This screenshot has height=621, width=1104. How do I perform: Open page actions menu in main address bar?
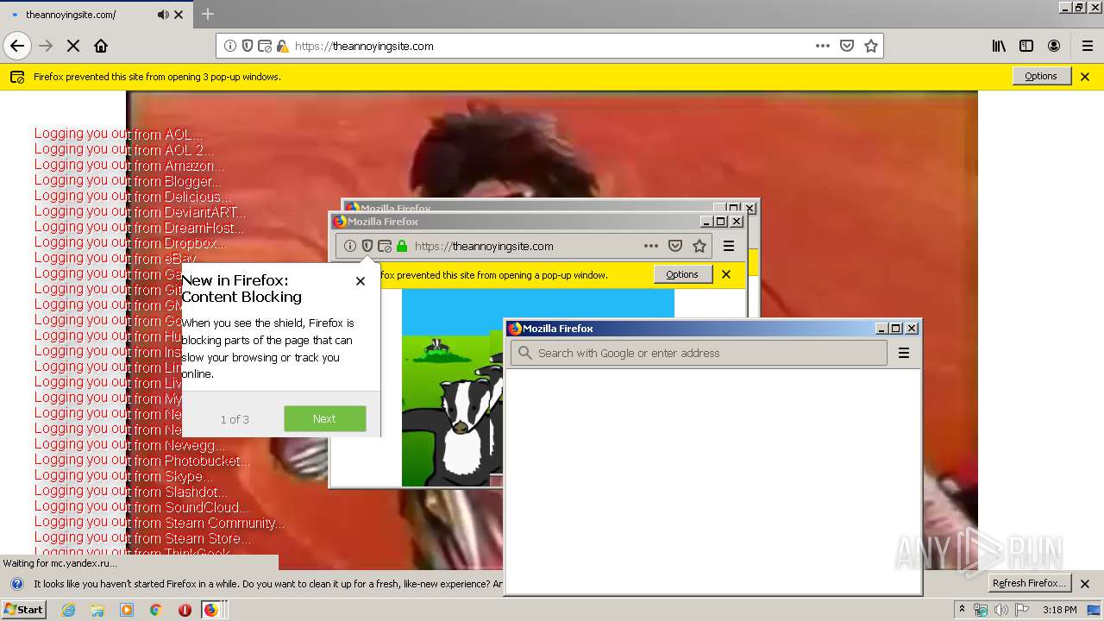coord(823,46)
